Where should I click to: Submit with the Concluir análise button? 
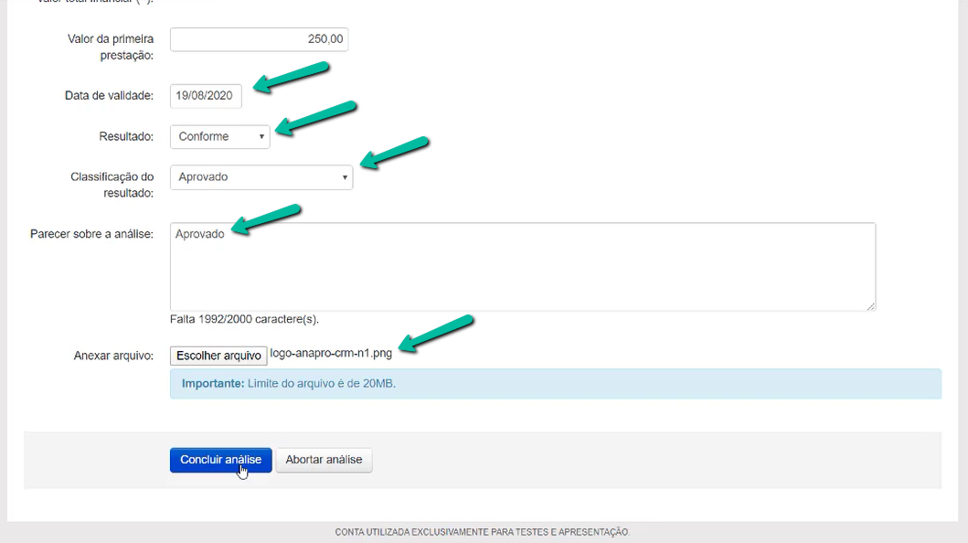(220, 460)
